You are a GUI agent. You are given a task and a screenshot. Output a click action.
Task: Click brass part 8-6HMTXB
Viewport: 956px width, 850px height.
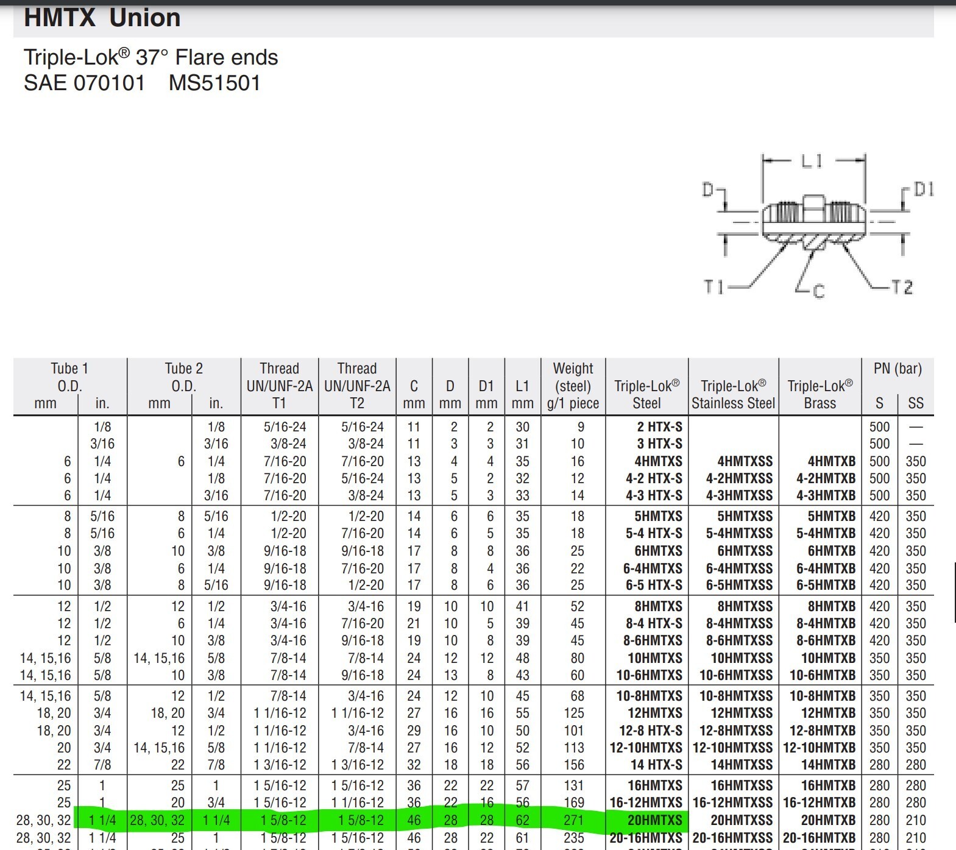[826, 640]
